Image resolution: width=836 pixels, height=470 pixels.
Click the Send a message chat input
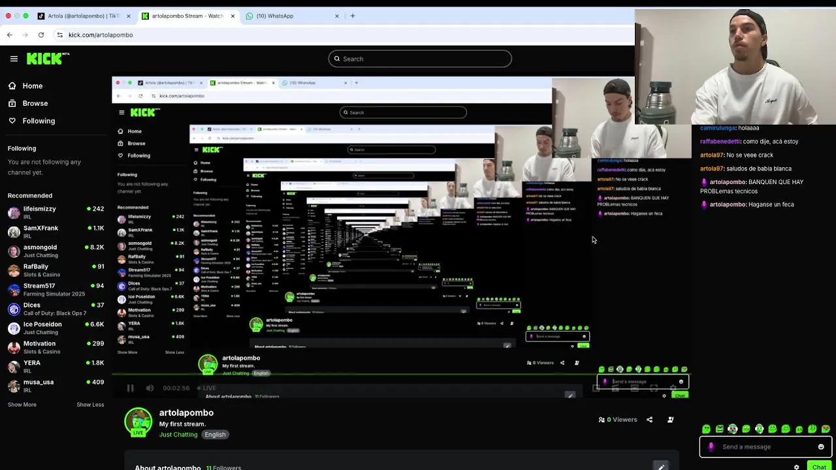pos(764,447)
